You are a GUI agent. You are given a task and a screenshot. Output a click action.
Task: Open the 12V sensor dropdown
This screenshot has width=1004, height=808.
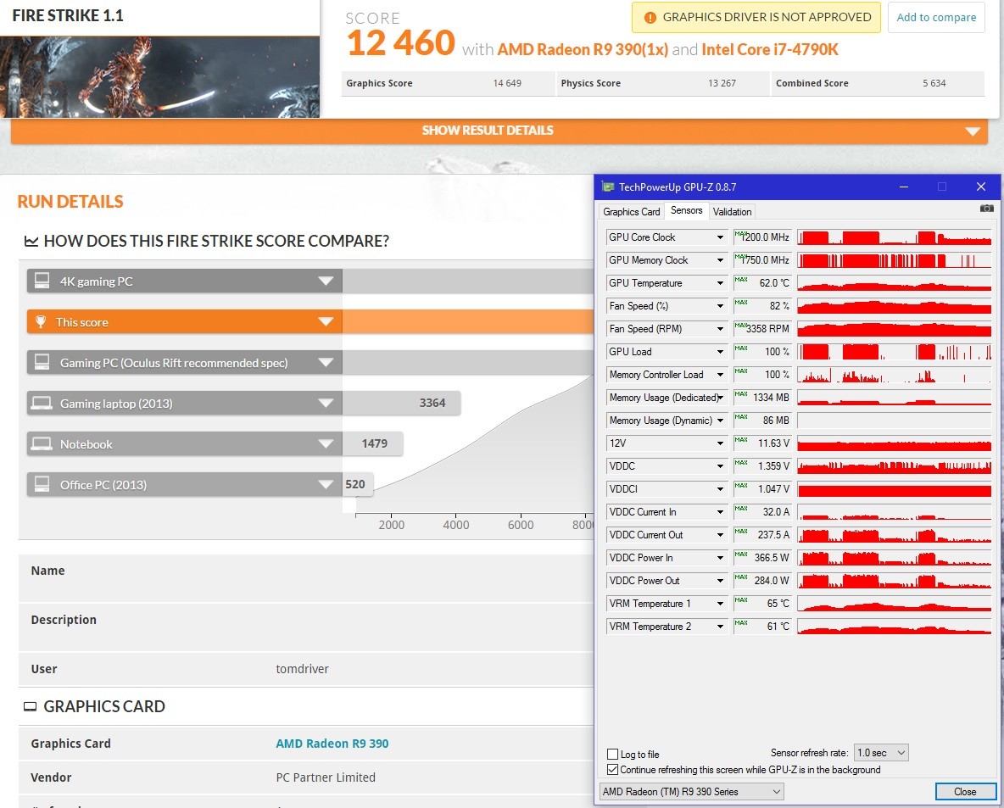pyautogui.click(x=720, y=443)
